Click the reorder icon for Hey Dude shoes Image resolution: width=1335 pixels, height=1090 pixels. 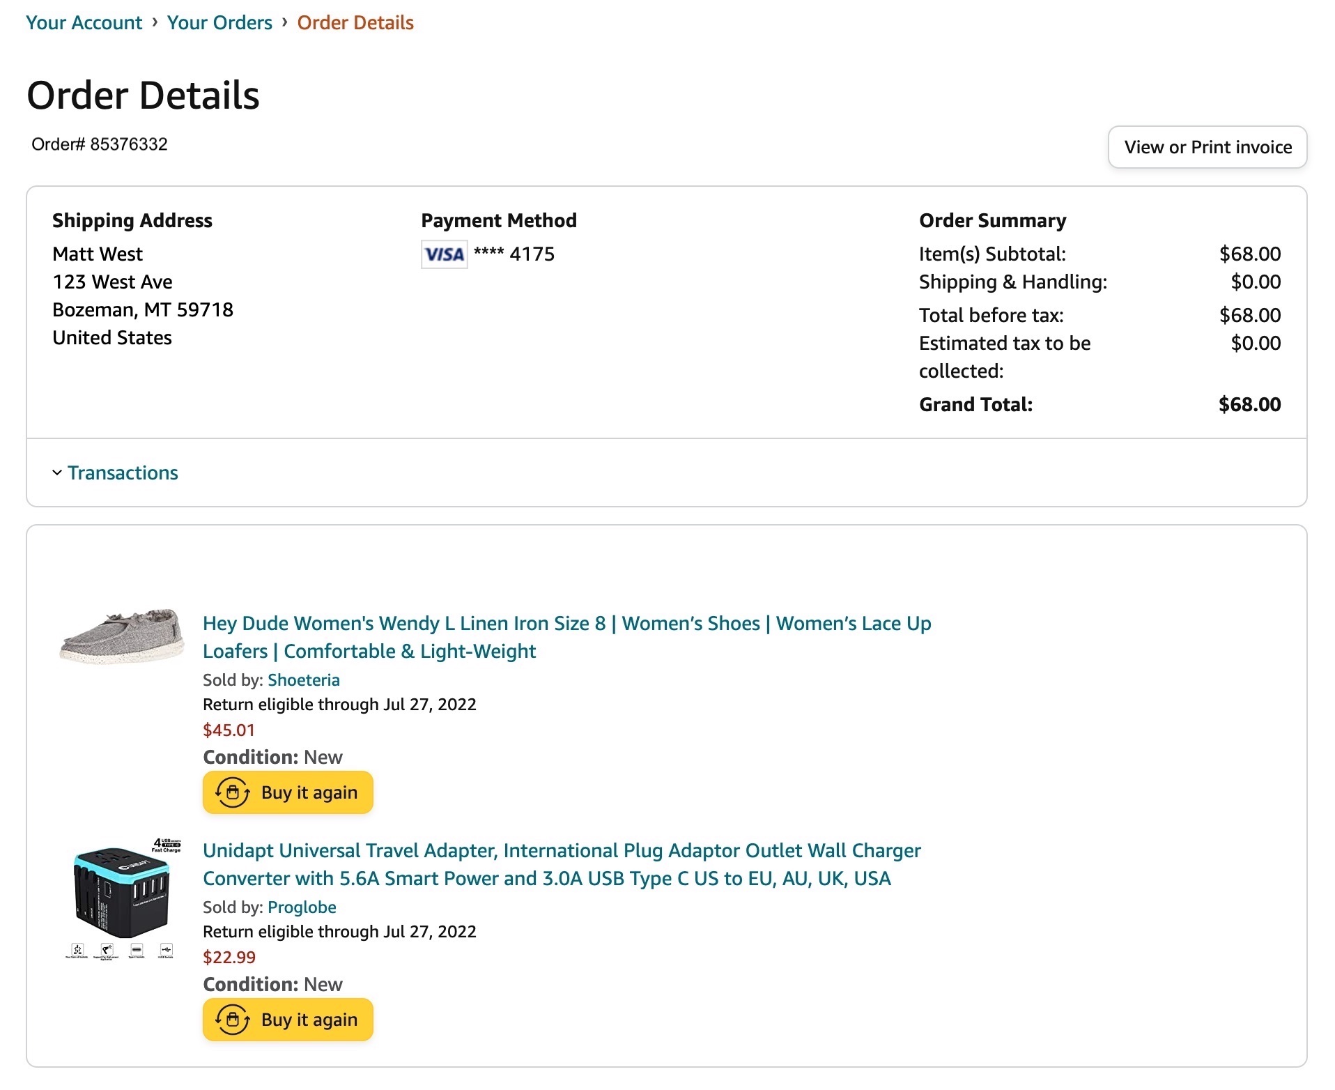233,792
